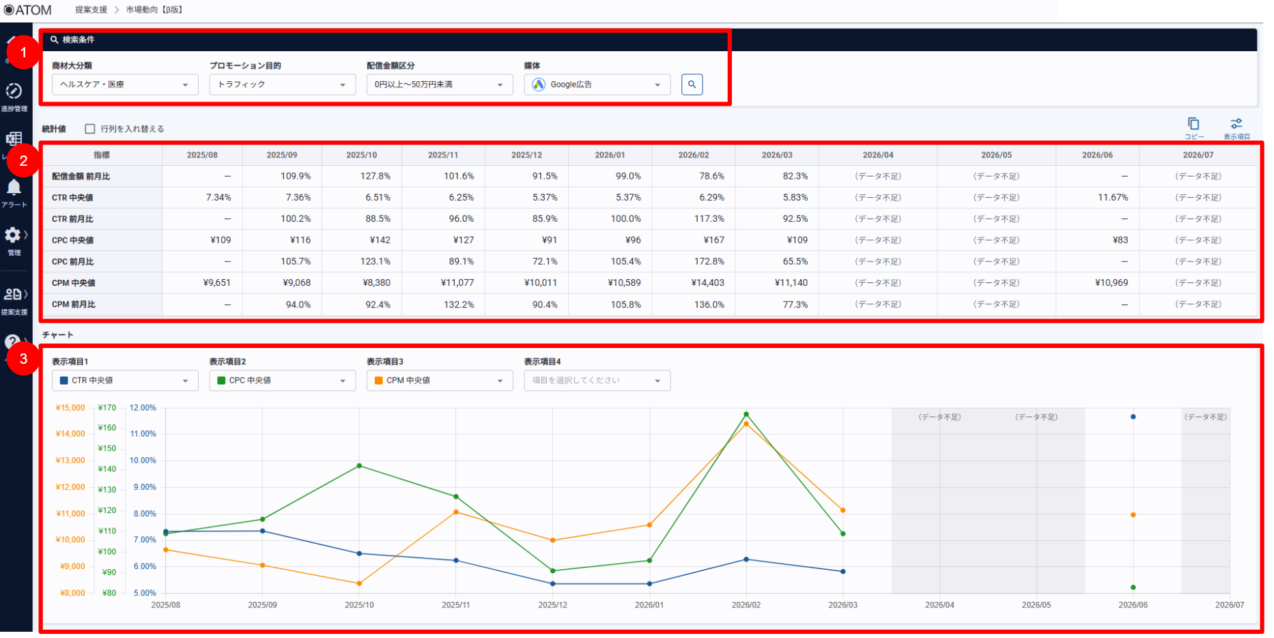Open the 表示項目4 empty dropdown
1274x638 pixels.
[x=597, y=381]
